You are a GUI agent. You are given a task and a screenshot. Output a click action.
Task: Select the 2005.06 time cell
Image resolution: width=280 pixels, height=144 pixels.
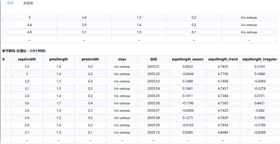153,103
